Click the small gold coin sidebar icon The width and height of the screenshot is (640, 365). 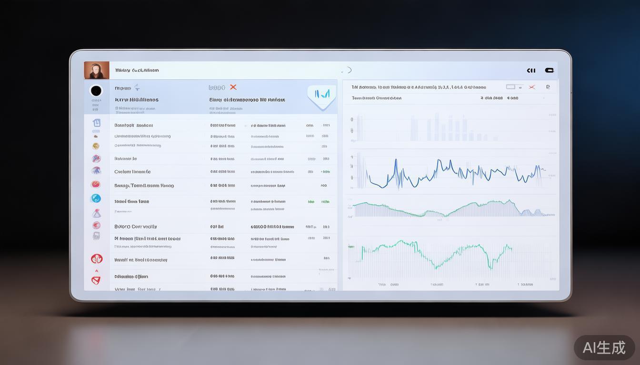[96, 146]
